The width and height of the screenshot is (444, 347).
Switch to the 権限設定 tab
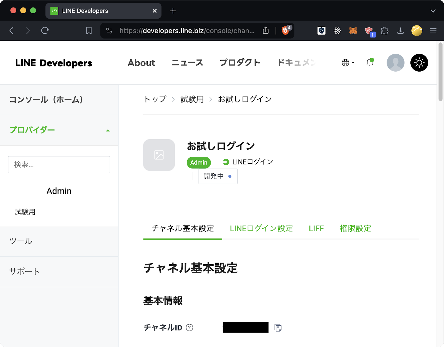[x=355, y=229]
